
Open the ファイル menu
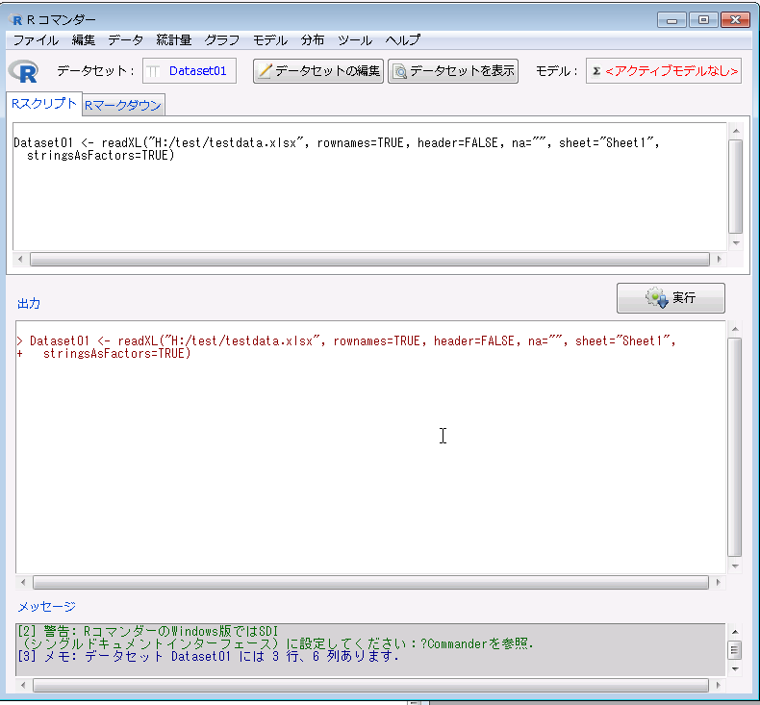[x=36, y=40]
